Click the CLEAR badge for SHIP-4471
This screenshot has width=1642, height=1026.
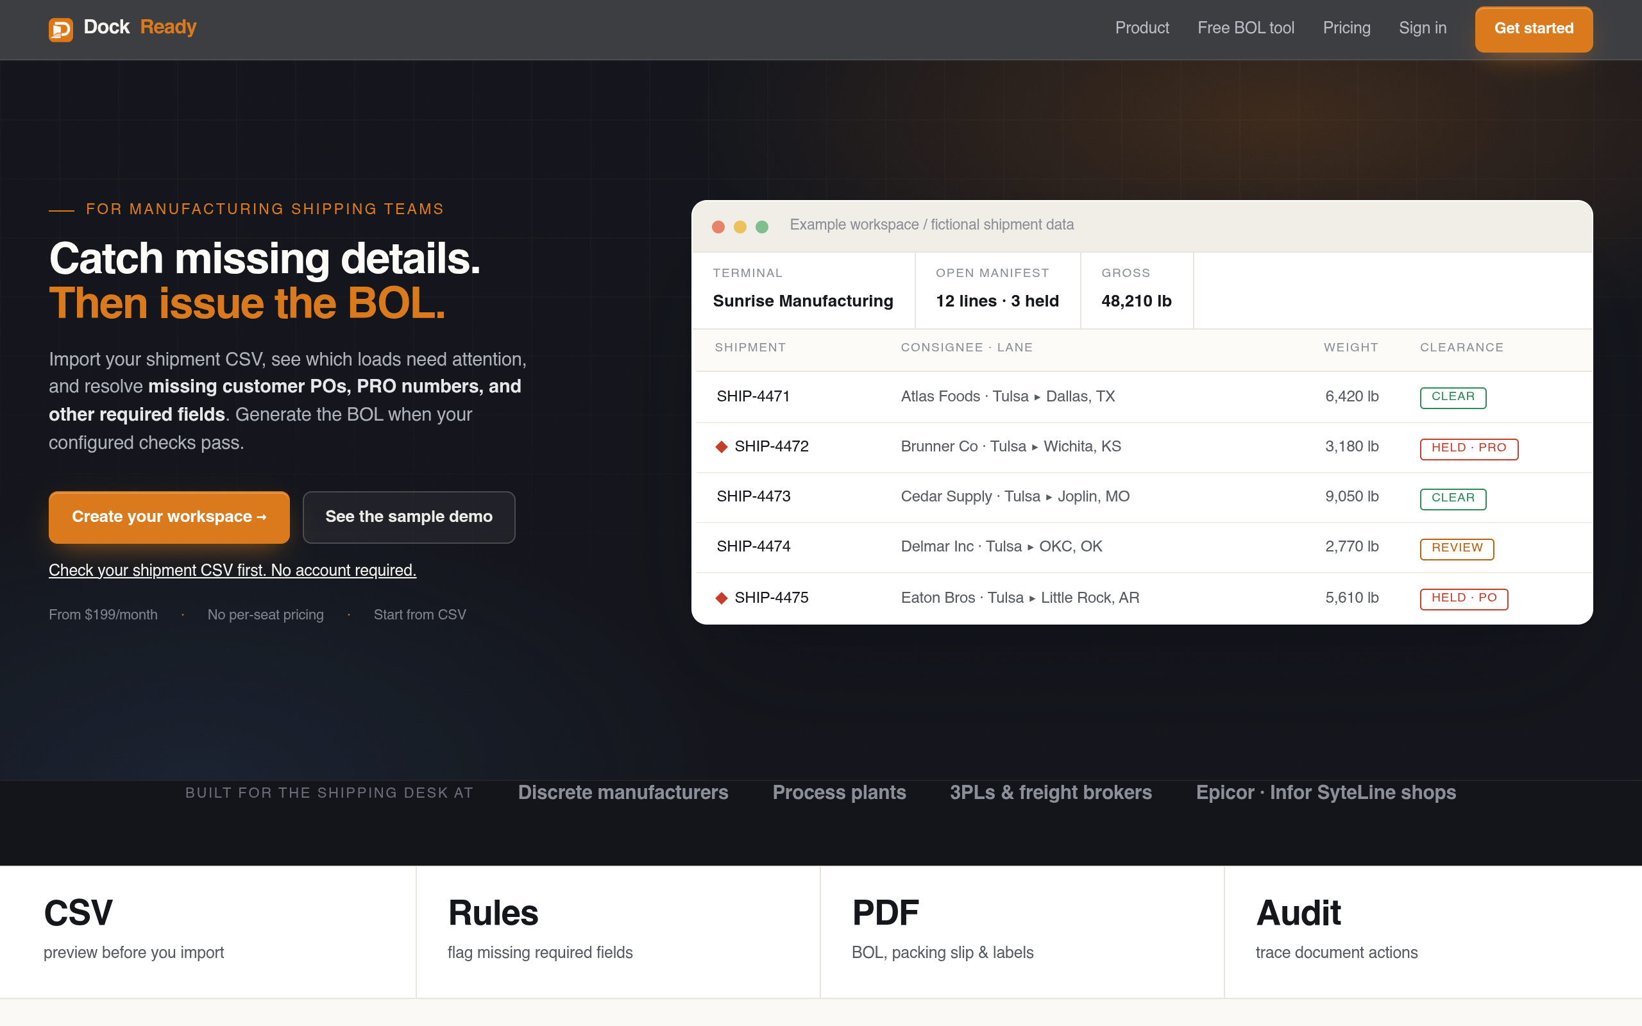(x=1453, y=398)
